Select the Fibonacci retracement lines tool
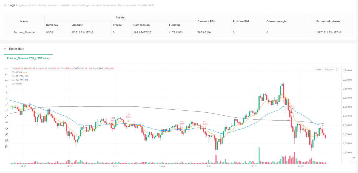The image size is (358, 173). (7, 140)
